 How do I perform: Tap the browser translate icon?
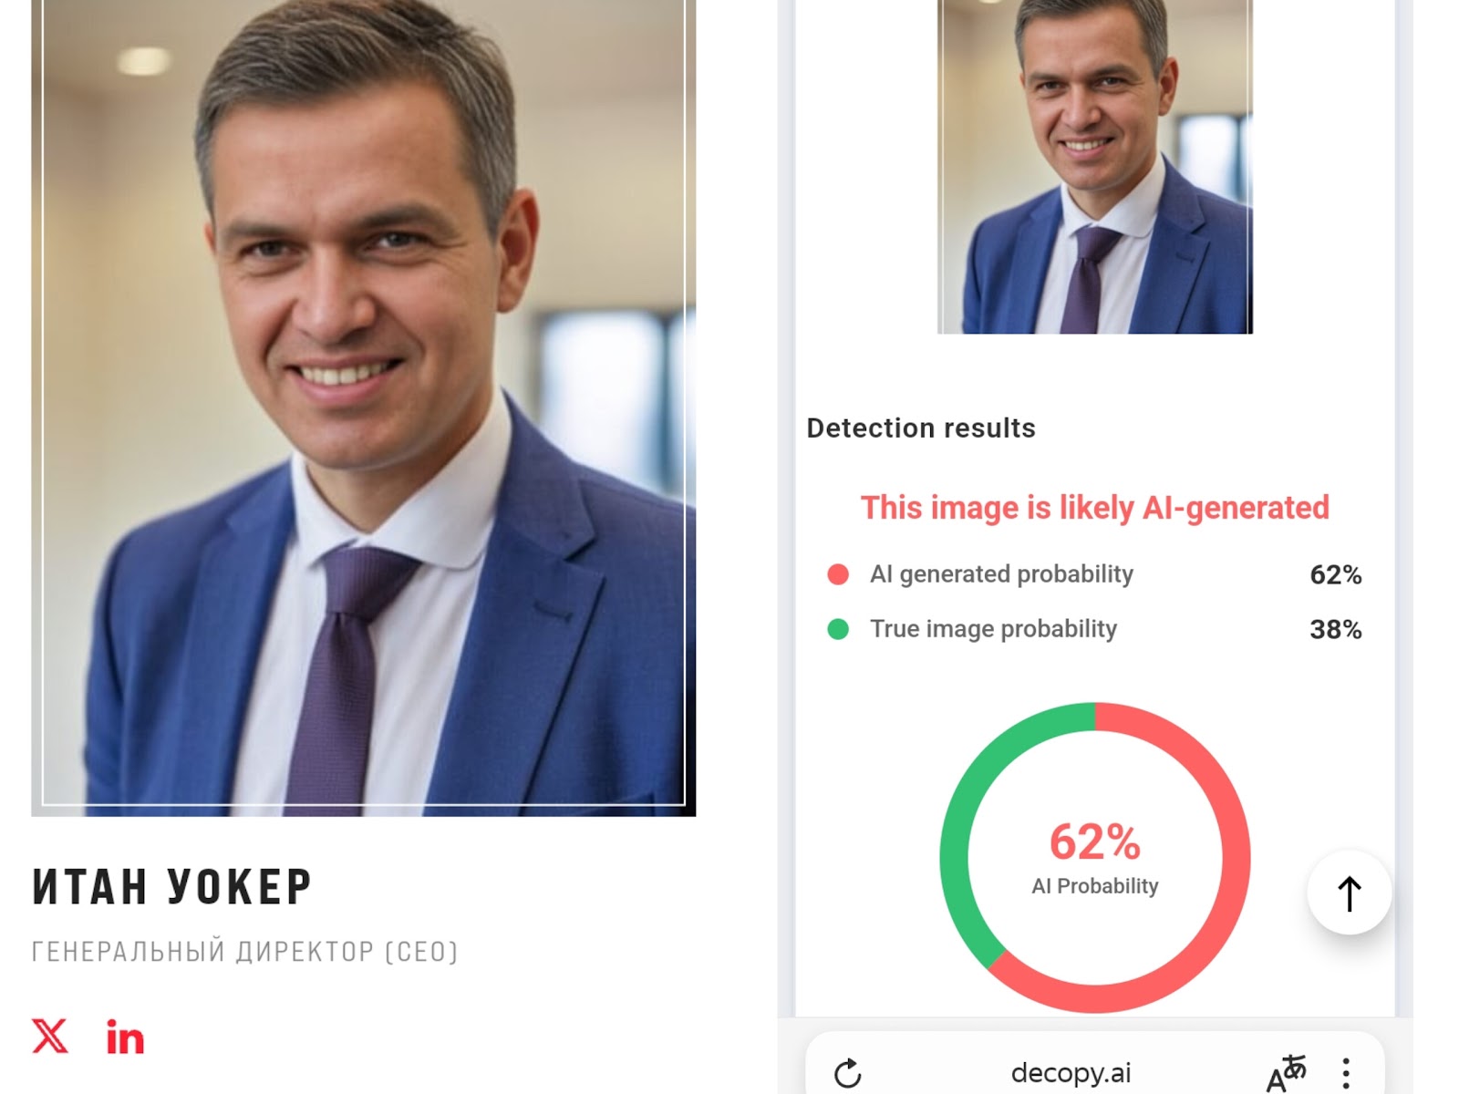pos(1285,1073)
